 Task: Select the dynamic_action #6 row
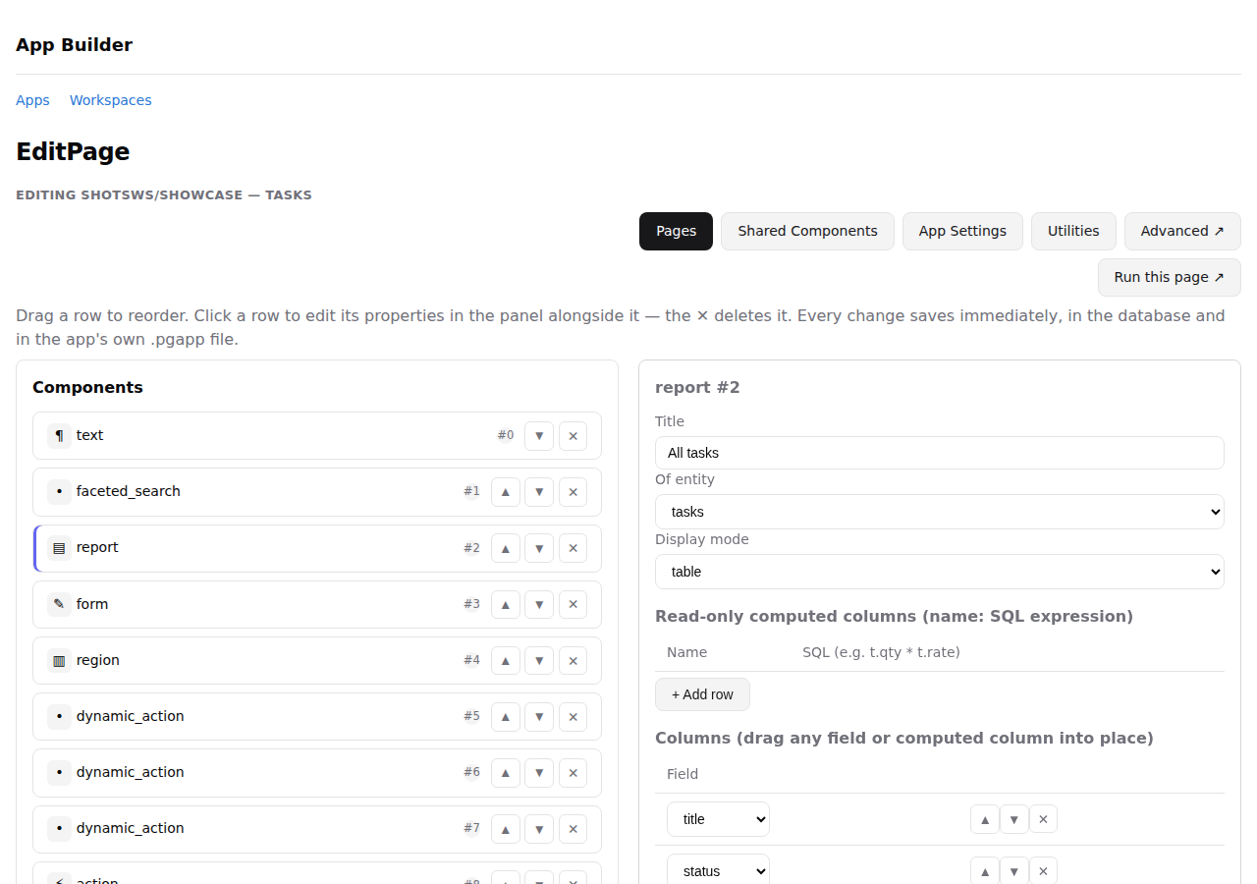[x=317, y=772]
